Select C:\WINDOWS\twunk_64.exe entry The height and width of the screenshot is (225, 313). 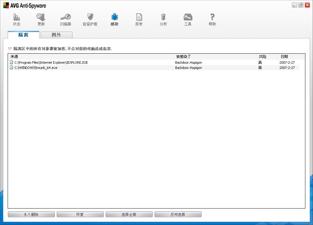36,67
